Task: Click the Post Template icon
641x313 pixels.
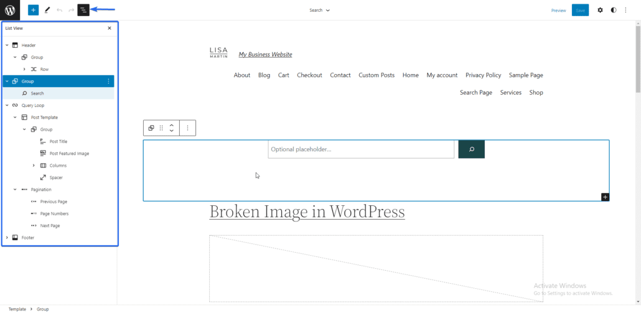Action: click(24, 118)
